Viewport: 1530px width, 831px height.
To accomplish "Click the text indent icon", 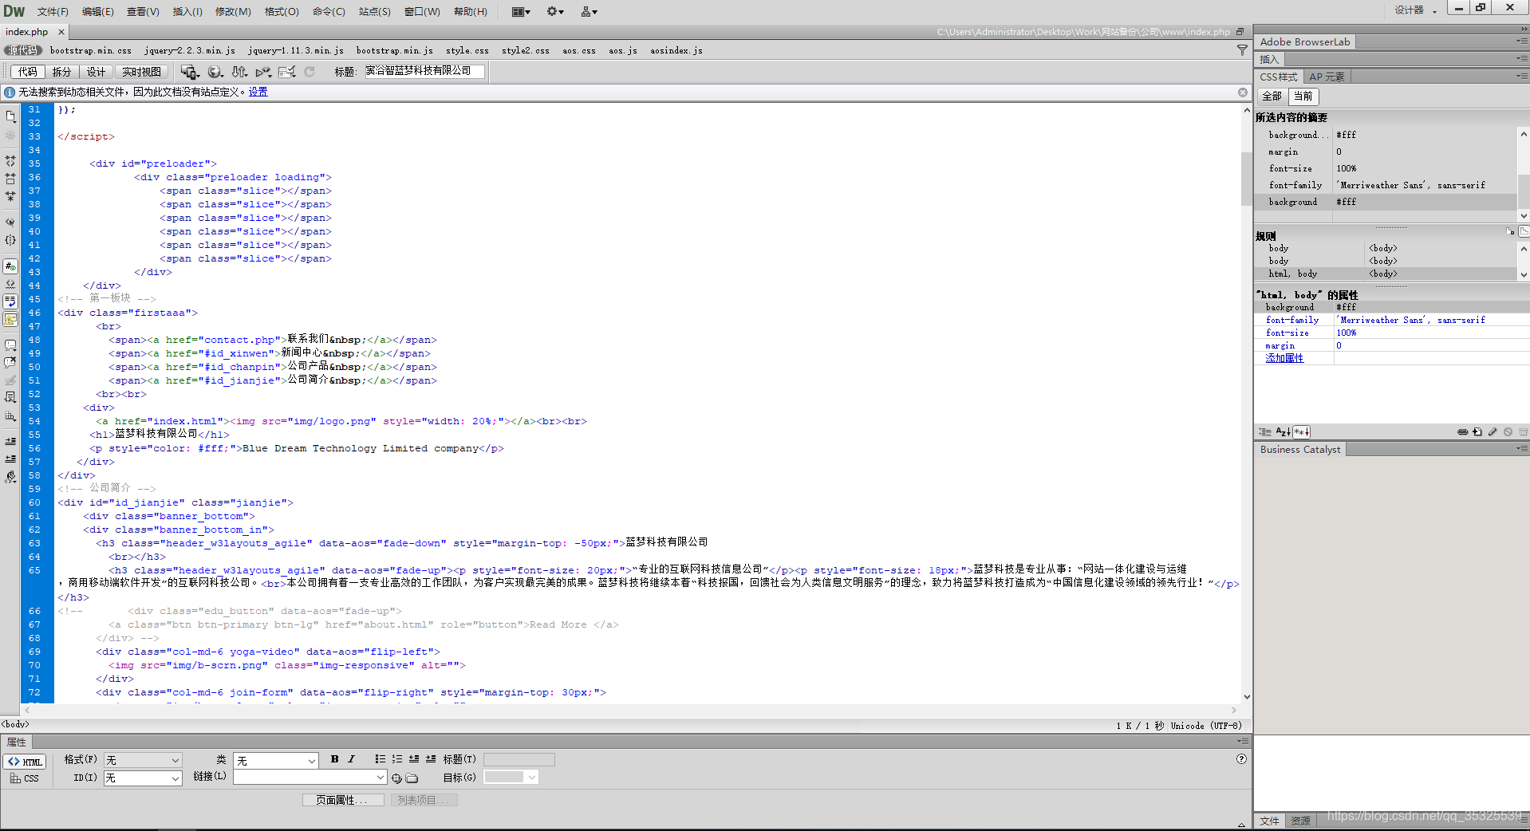I will 431,759.
